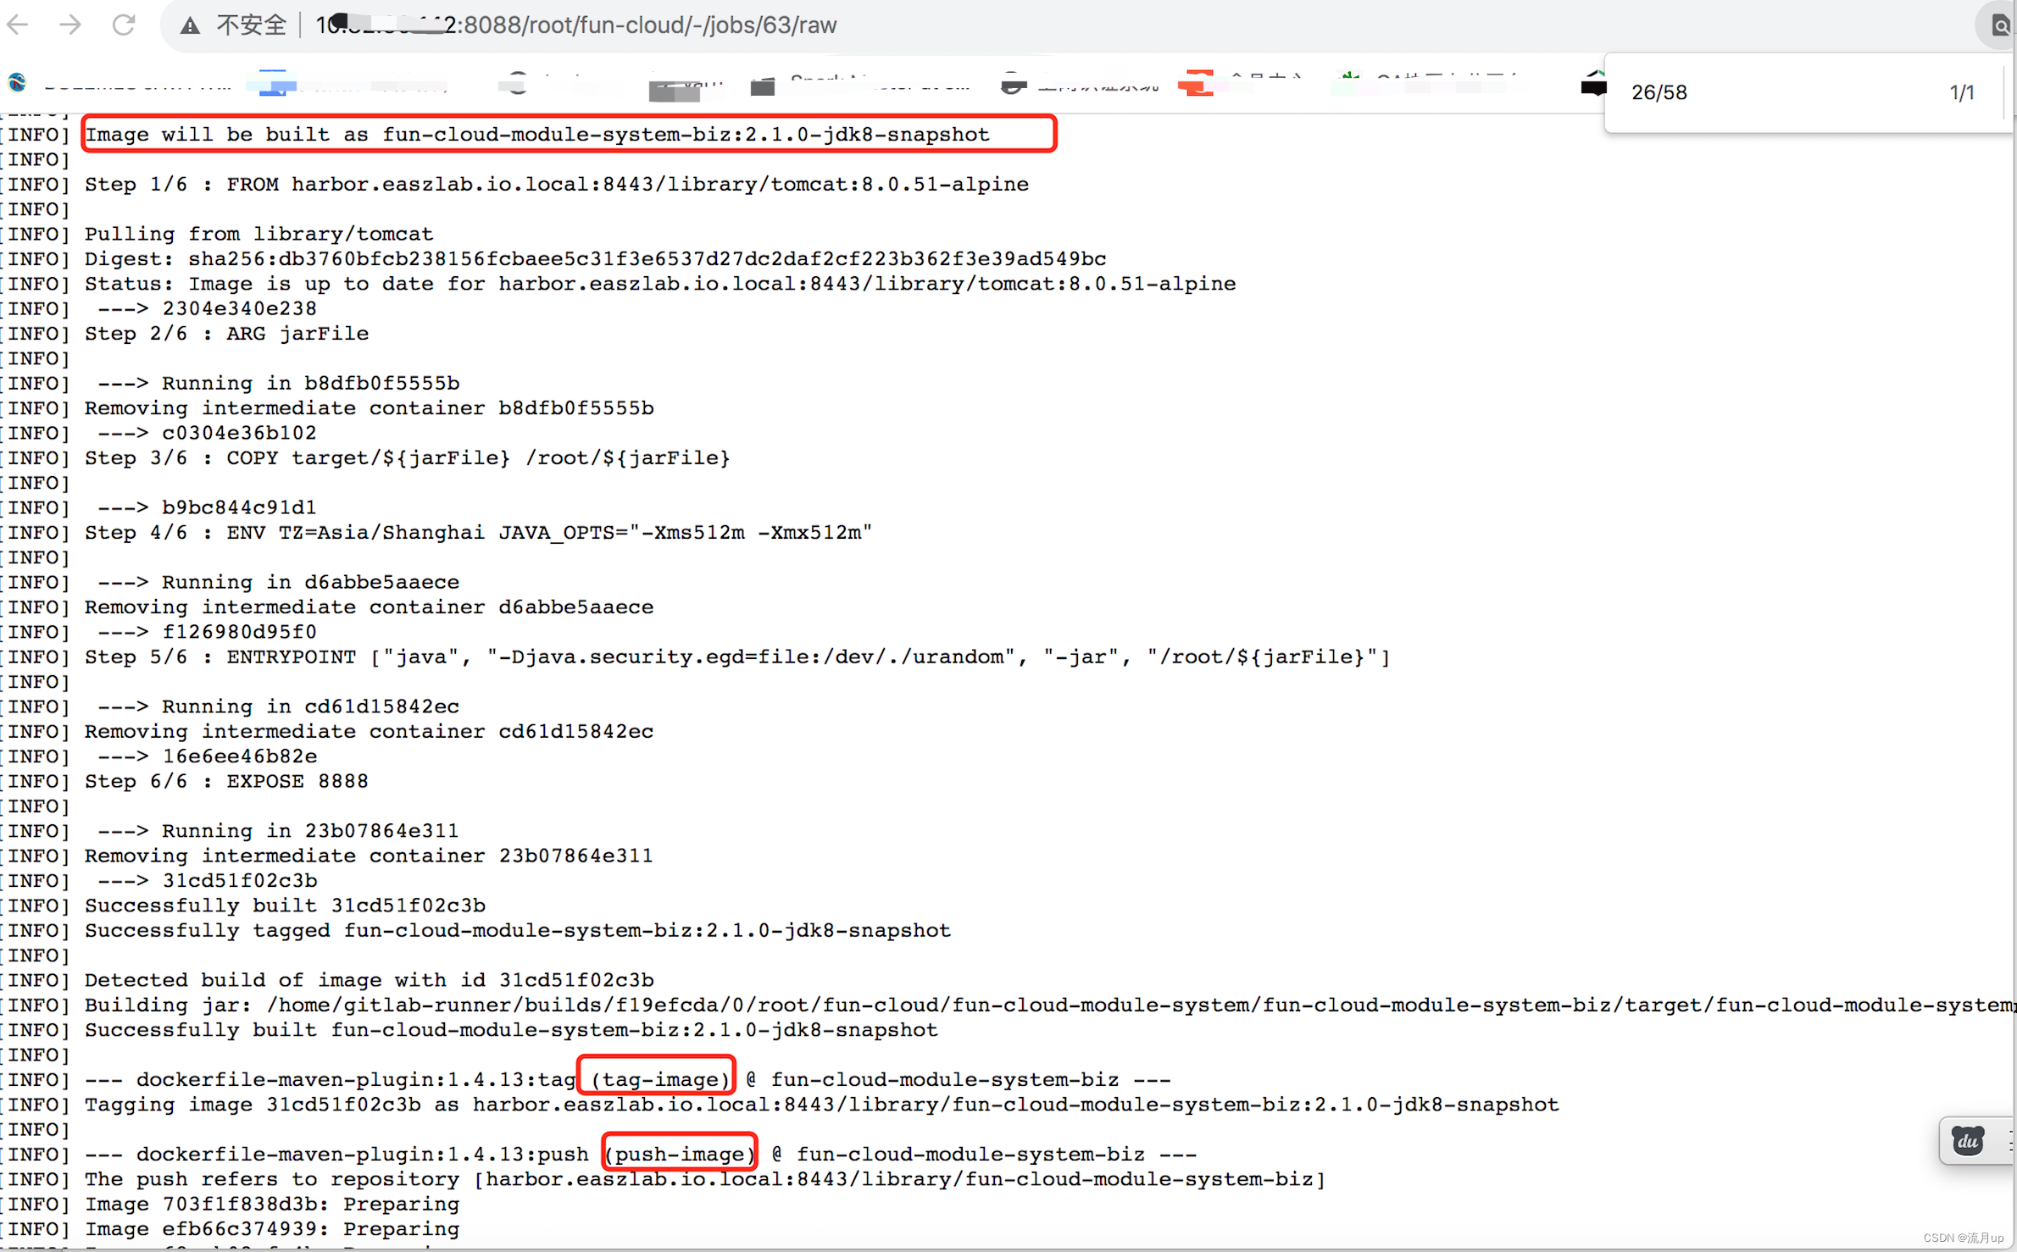Click the not-secure warning triangle icon
Screen dimensions: 2017x1252
(x=190, y=25)
